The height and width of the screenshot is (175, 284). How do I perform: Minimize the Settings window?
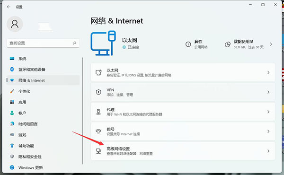[x=250, y=5]
